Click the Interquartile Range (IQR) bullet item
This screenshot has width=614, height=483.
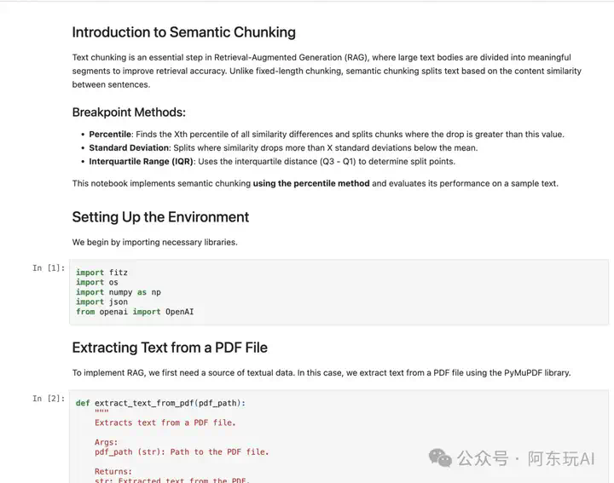point(272,162)
